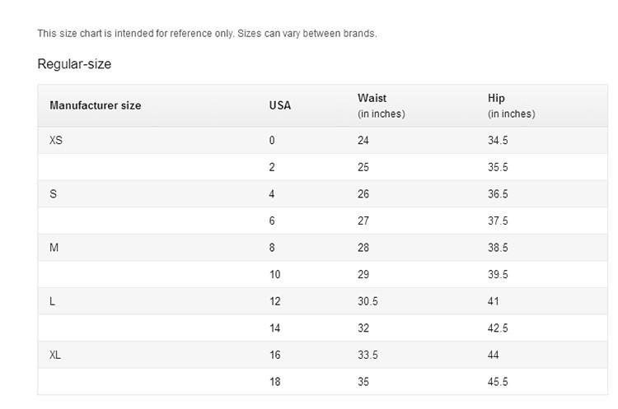Select the XL manufacturer size cell
The width and height of the screenshot is (618, 409).
tap(55, 355)
